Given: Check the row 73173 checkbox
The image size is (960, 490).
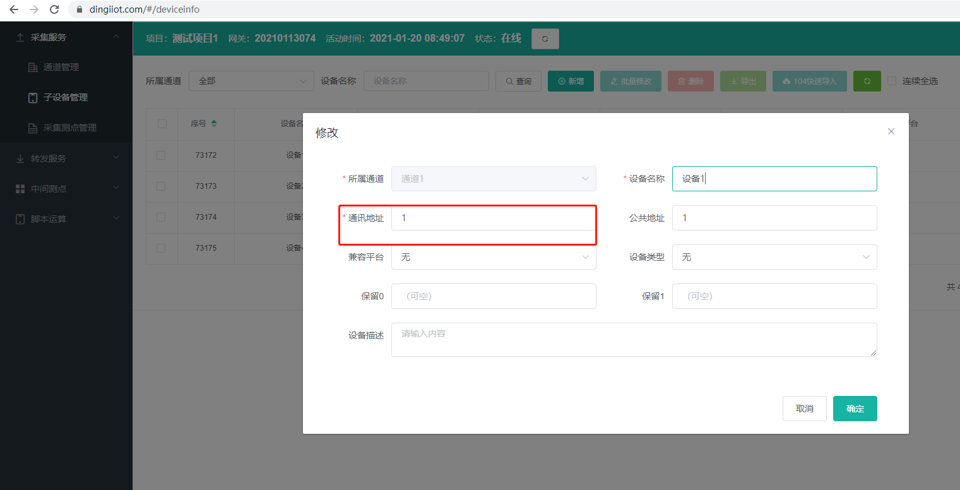Looking at the screenshot, I should 161,186.
